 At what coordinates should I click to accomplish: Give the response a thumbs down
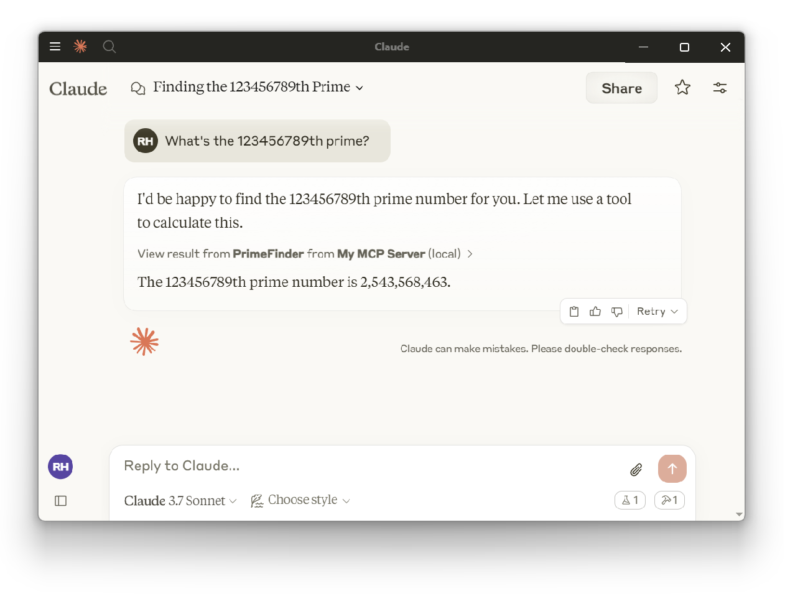click(616, 312)
